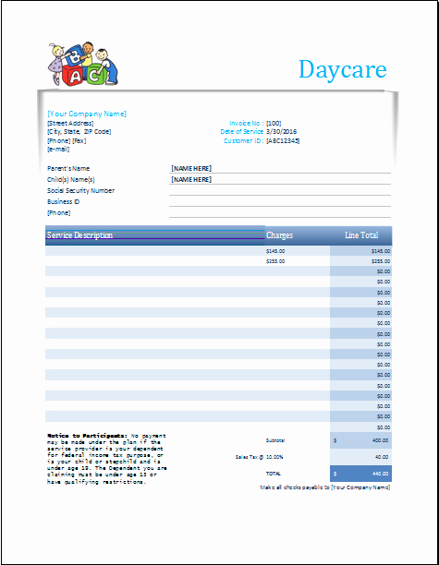The width and height of the screenshot is (439, 565).
Task: Select the 400.00 subtotal value
Action: pos(380,440)
